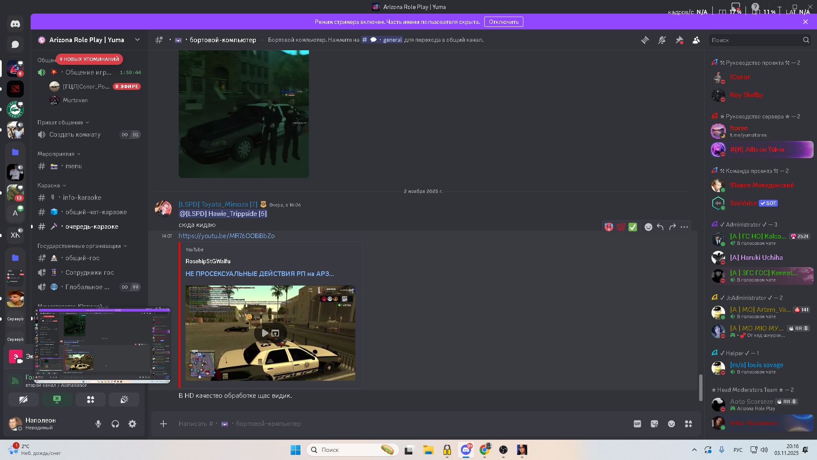Open pinned messages icon
The width and height of the screenshot is (817, 460).
click(x=679, y=40)
